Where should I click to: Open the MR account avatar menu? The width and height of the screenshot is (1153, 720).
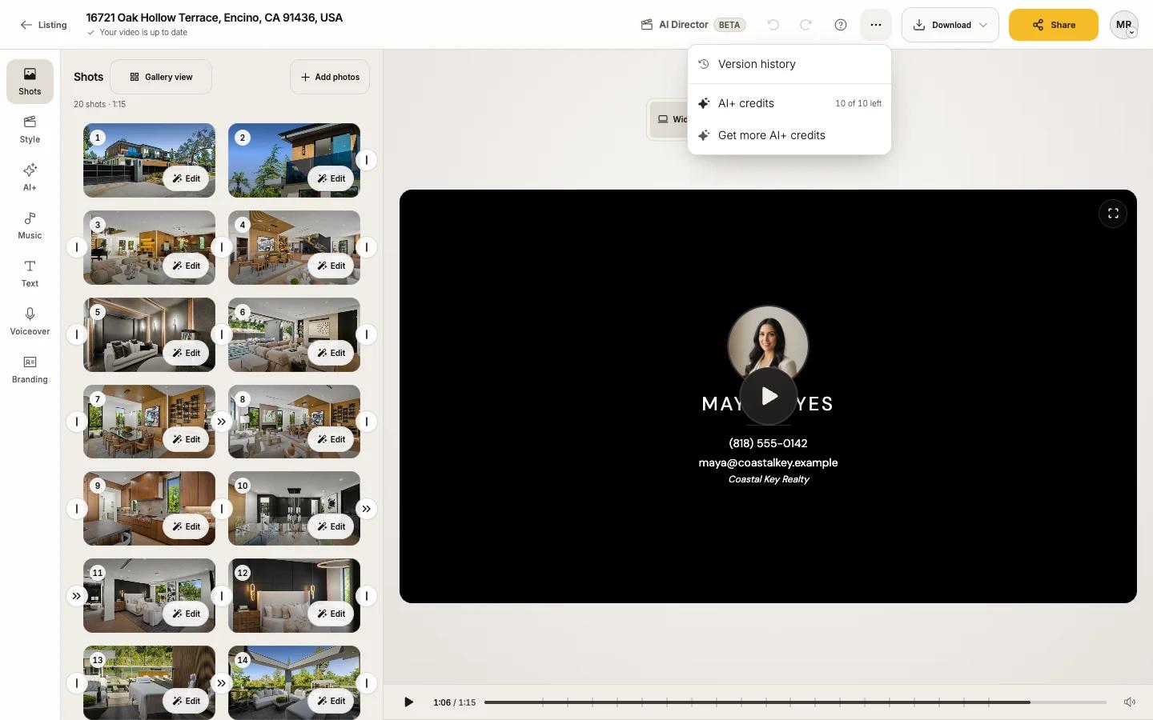pos(1124,25)
